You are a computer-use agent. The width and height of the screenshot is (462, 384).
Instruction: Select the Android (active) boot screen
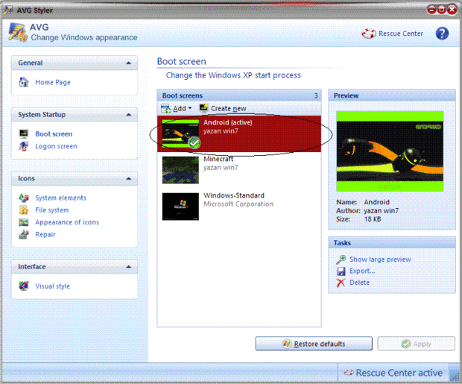(x=239, y=134)
